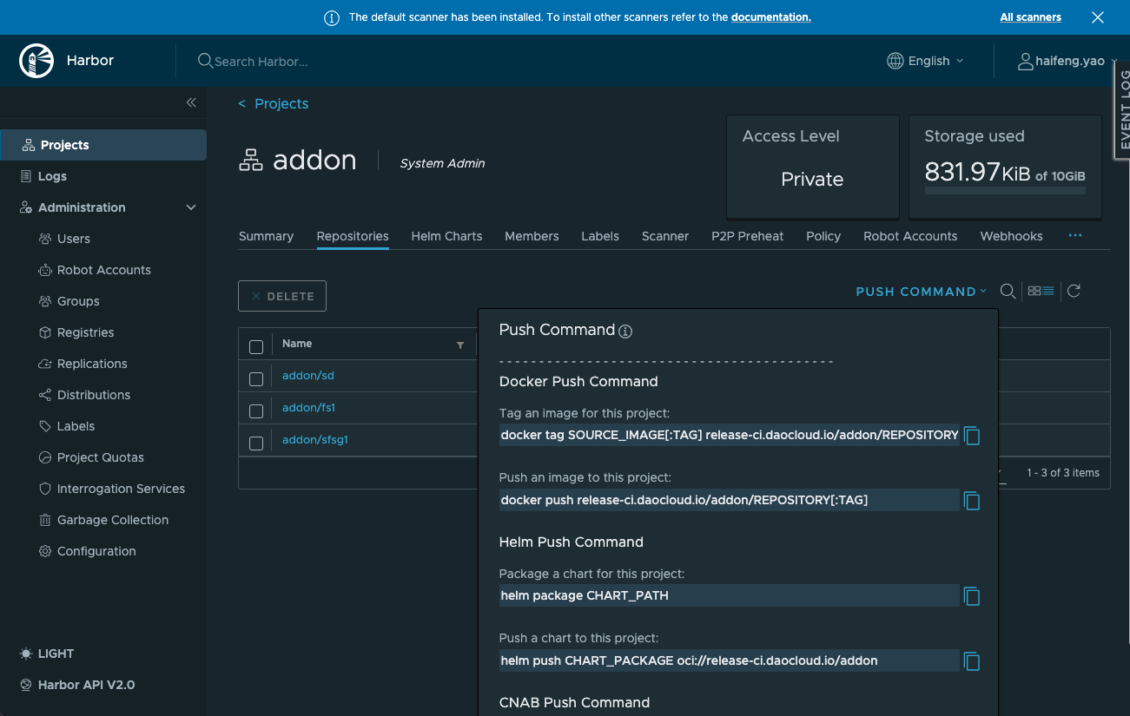Go back to Projects breadcrumb

(x=274, y=103)
